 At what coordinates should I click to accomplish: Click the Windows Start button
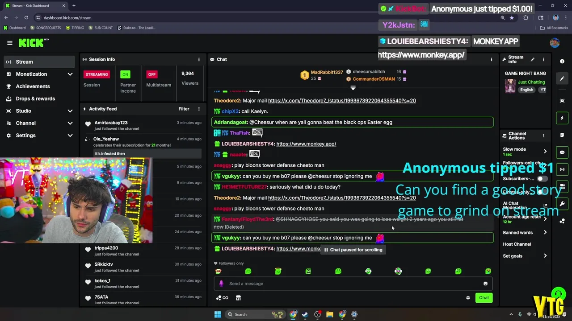[217, 314]
